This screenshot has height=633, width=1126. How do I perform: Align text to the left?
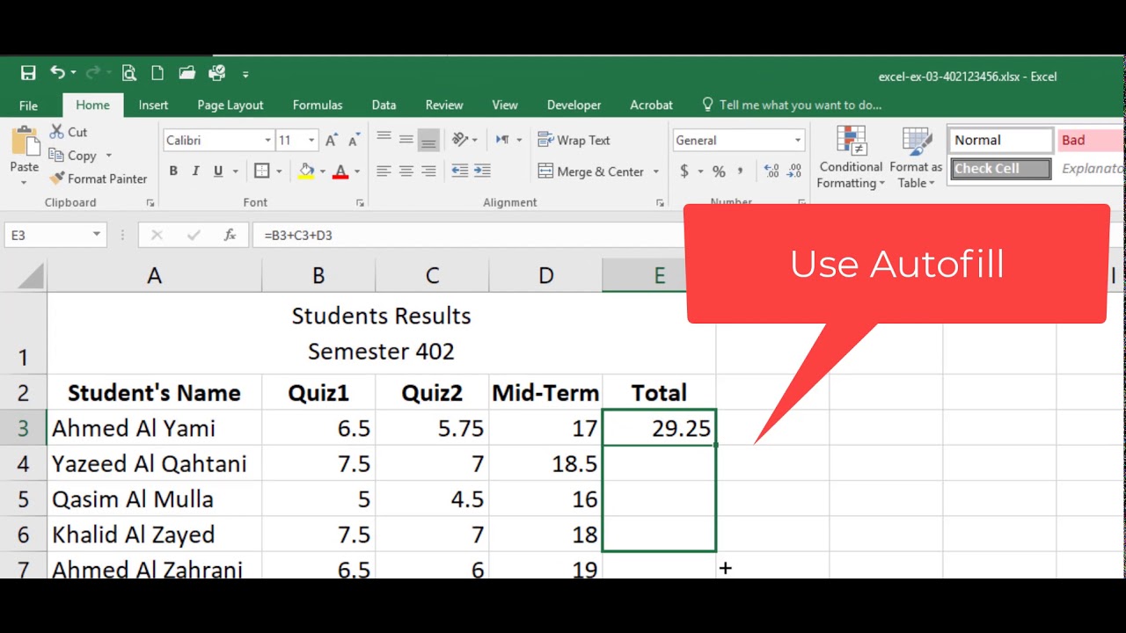point(384,171)
